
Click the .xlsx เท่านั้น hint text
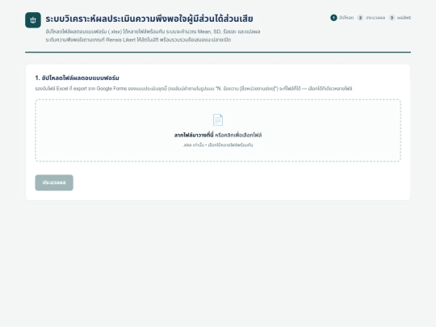[x=218, y=145]
